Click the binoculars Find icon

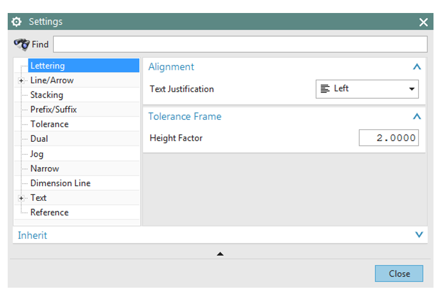(x=22, y=44)
